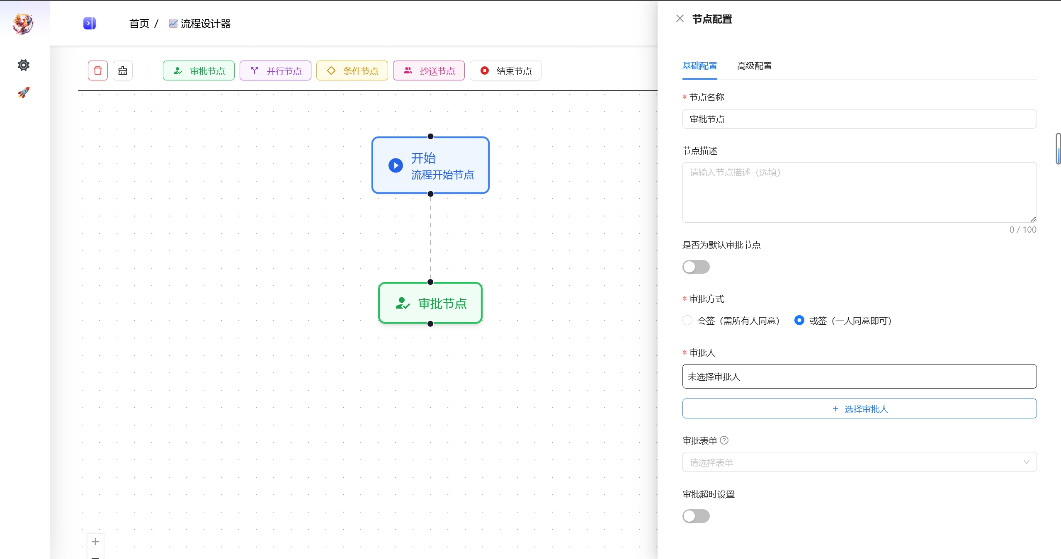The width and height of the screenshot is (1061, 559).
Task: Select the 抄送节点 tool
Action: 428,70
